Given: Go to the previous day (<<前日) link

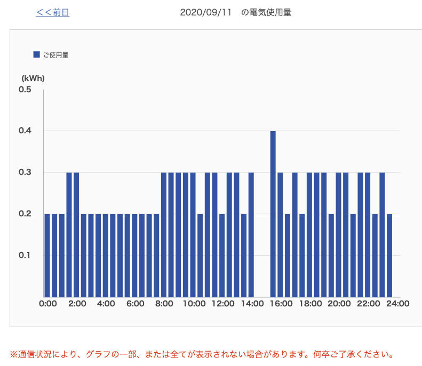Looking at the screenshot, I should (x=52, y=13).
